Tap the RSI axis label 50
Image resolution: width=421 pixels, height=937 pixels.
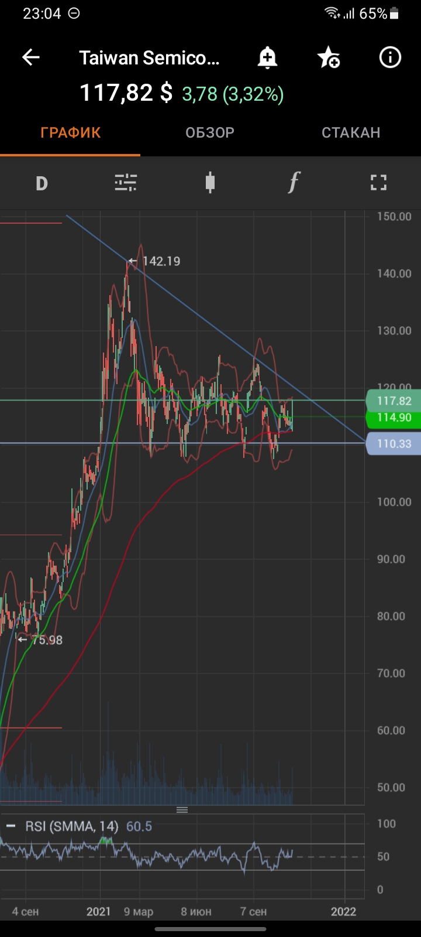coord(384,857)
